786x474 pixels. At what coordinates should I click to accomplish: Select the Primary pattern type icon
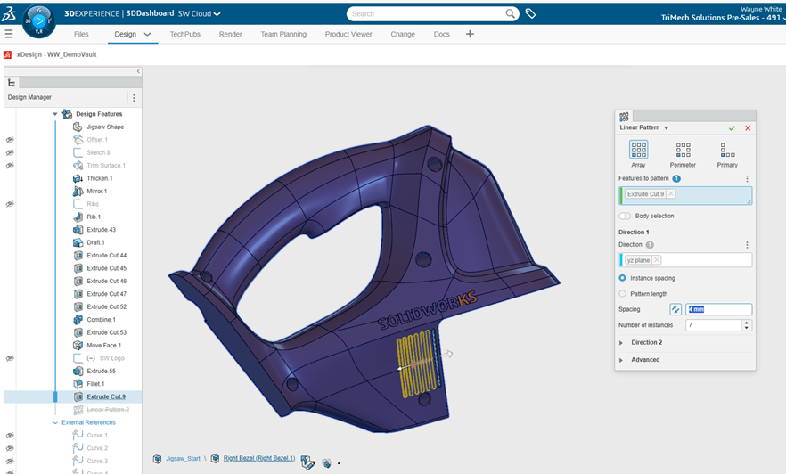click(727, 151)
